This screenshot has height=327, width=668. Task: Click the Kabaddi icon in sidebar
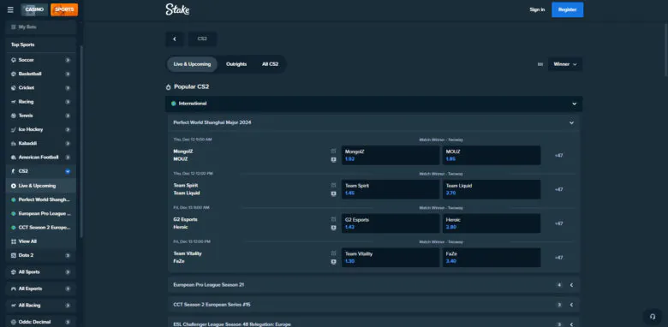14,144
